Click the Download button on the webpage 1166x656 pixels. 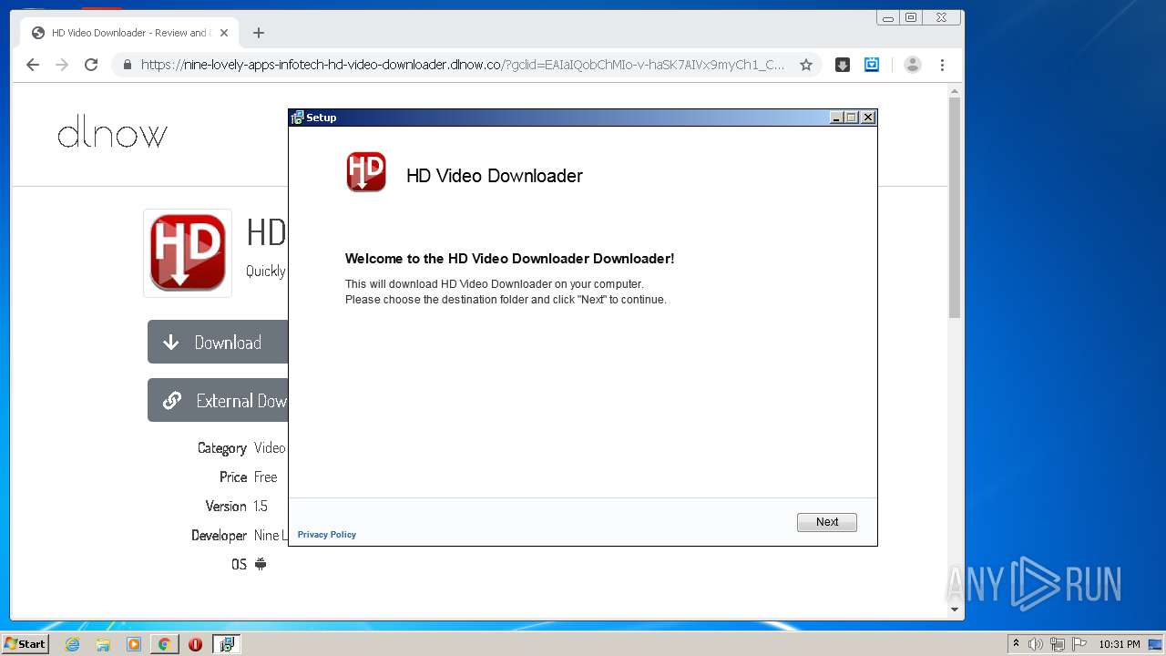coord(218,342)
